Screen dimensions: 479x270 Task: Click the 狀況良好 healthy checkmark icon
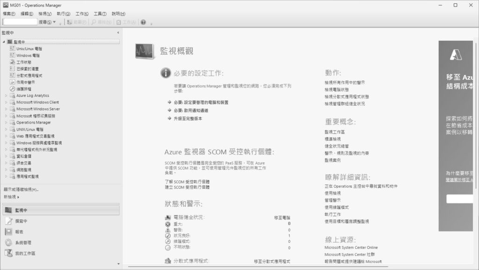[x=168, y=235]
